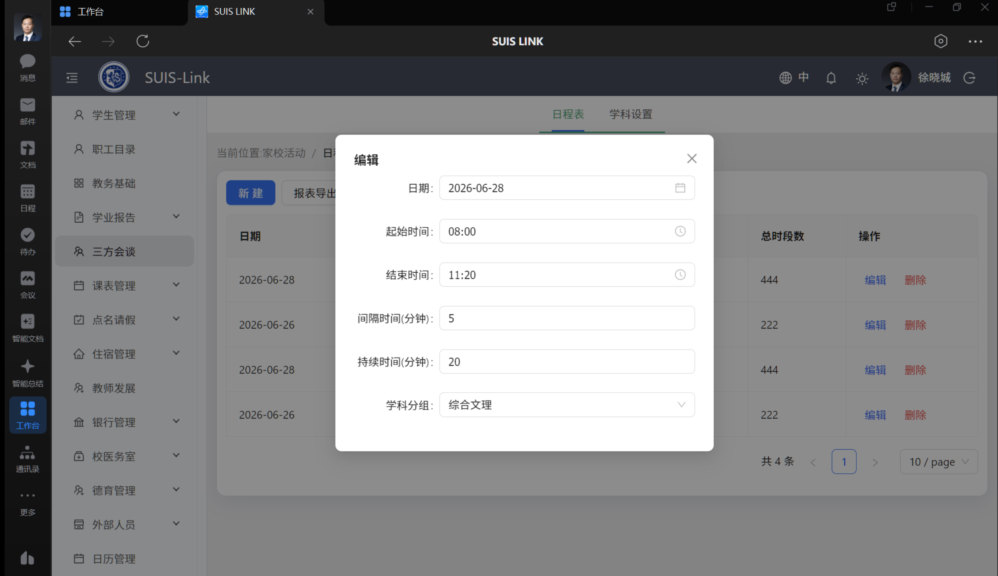Click 删除 in last 222 row
Viewport: 998px width, 576px height.
(x=915, y=415)
